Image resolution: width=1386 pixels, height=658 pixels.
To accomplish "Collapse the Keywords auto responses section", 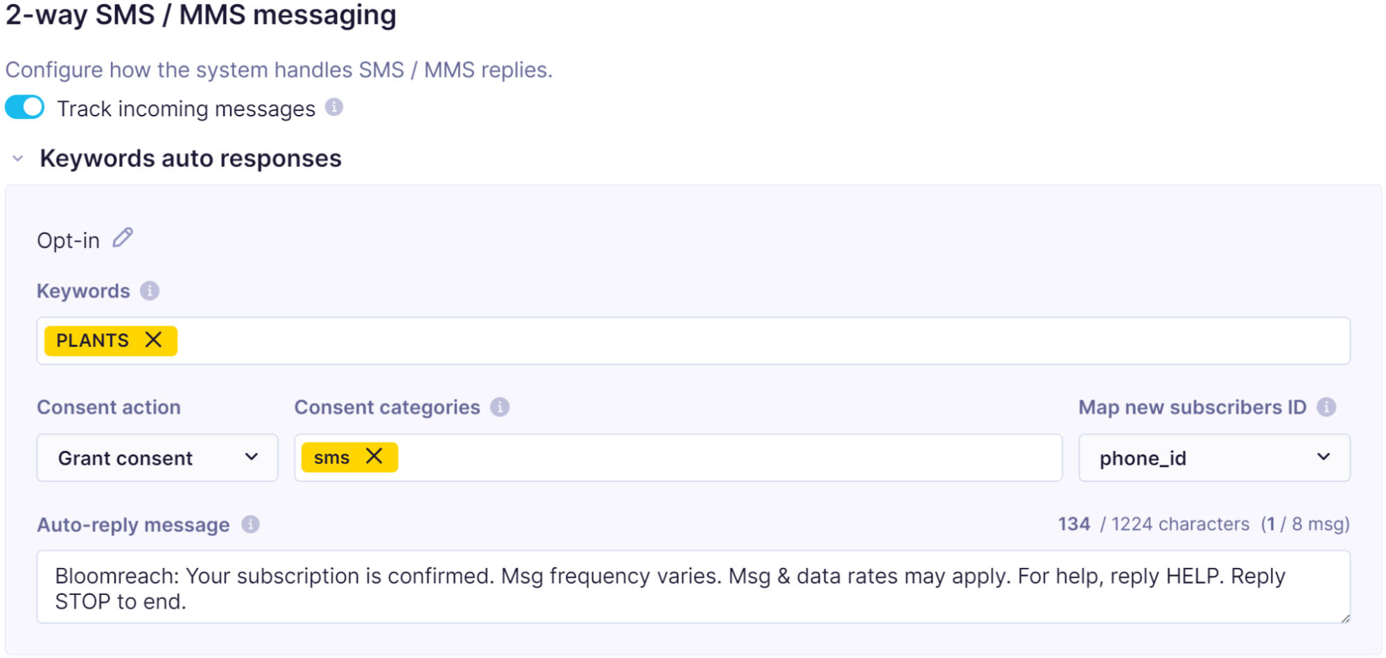I will coord(18,159).
